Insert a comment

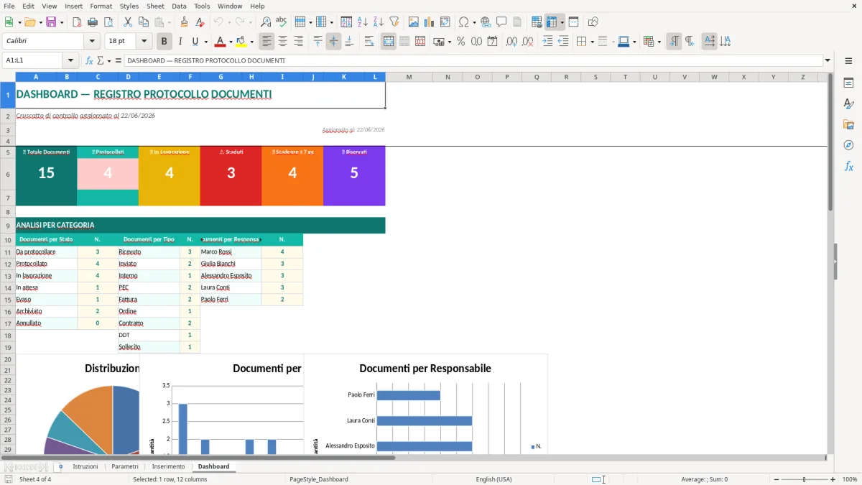click(501, 22)
